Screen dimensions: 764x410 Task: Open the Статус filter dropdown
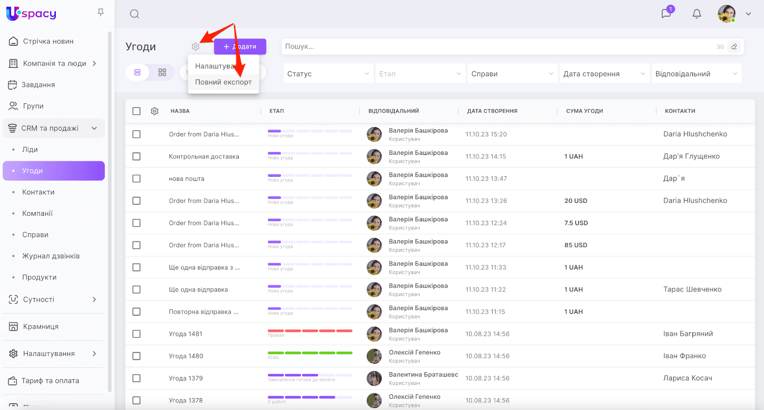[328, 74]
